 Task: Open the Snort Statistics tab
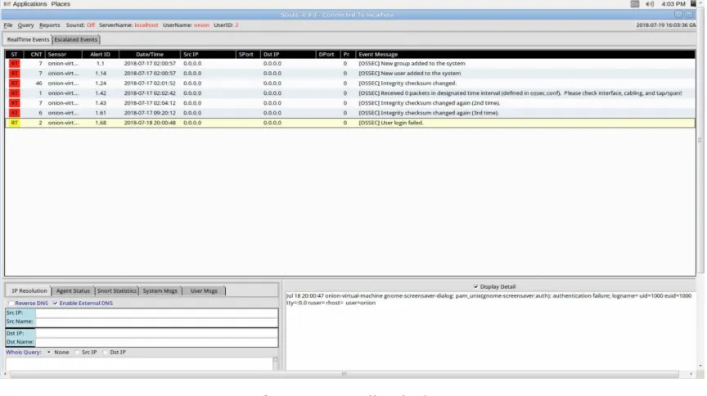coord(117,291)
